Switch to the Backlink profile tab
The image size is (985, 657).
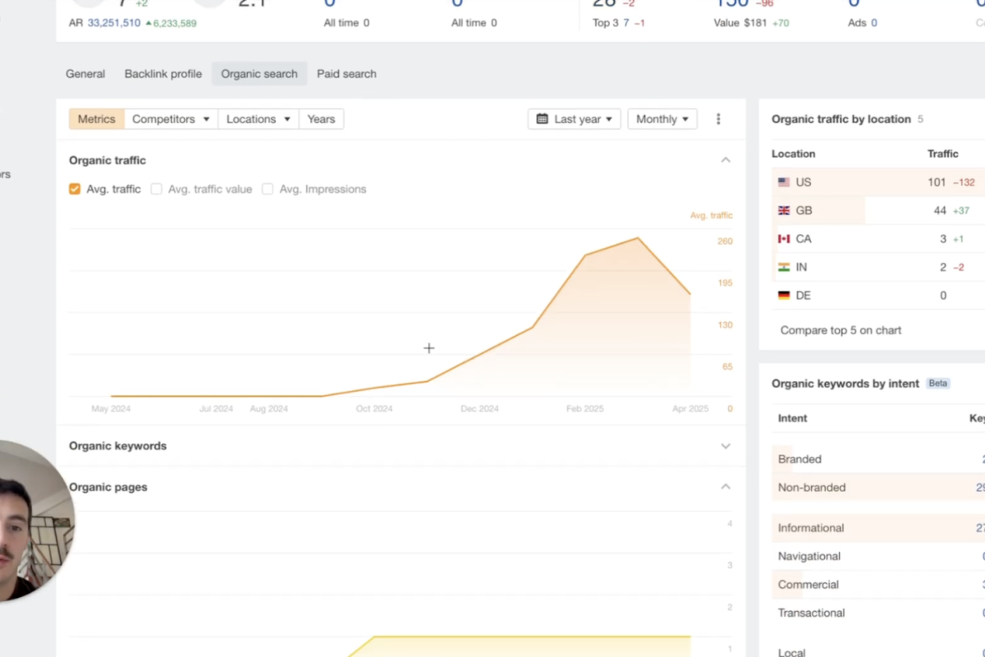pos(163,74)
